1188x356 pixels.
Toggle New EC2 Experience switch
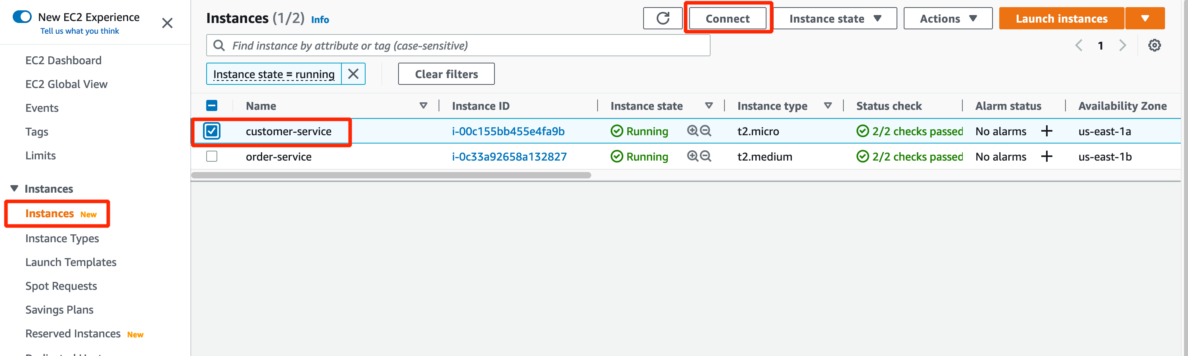[x=22, y=17]
